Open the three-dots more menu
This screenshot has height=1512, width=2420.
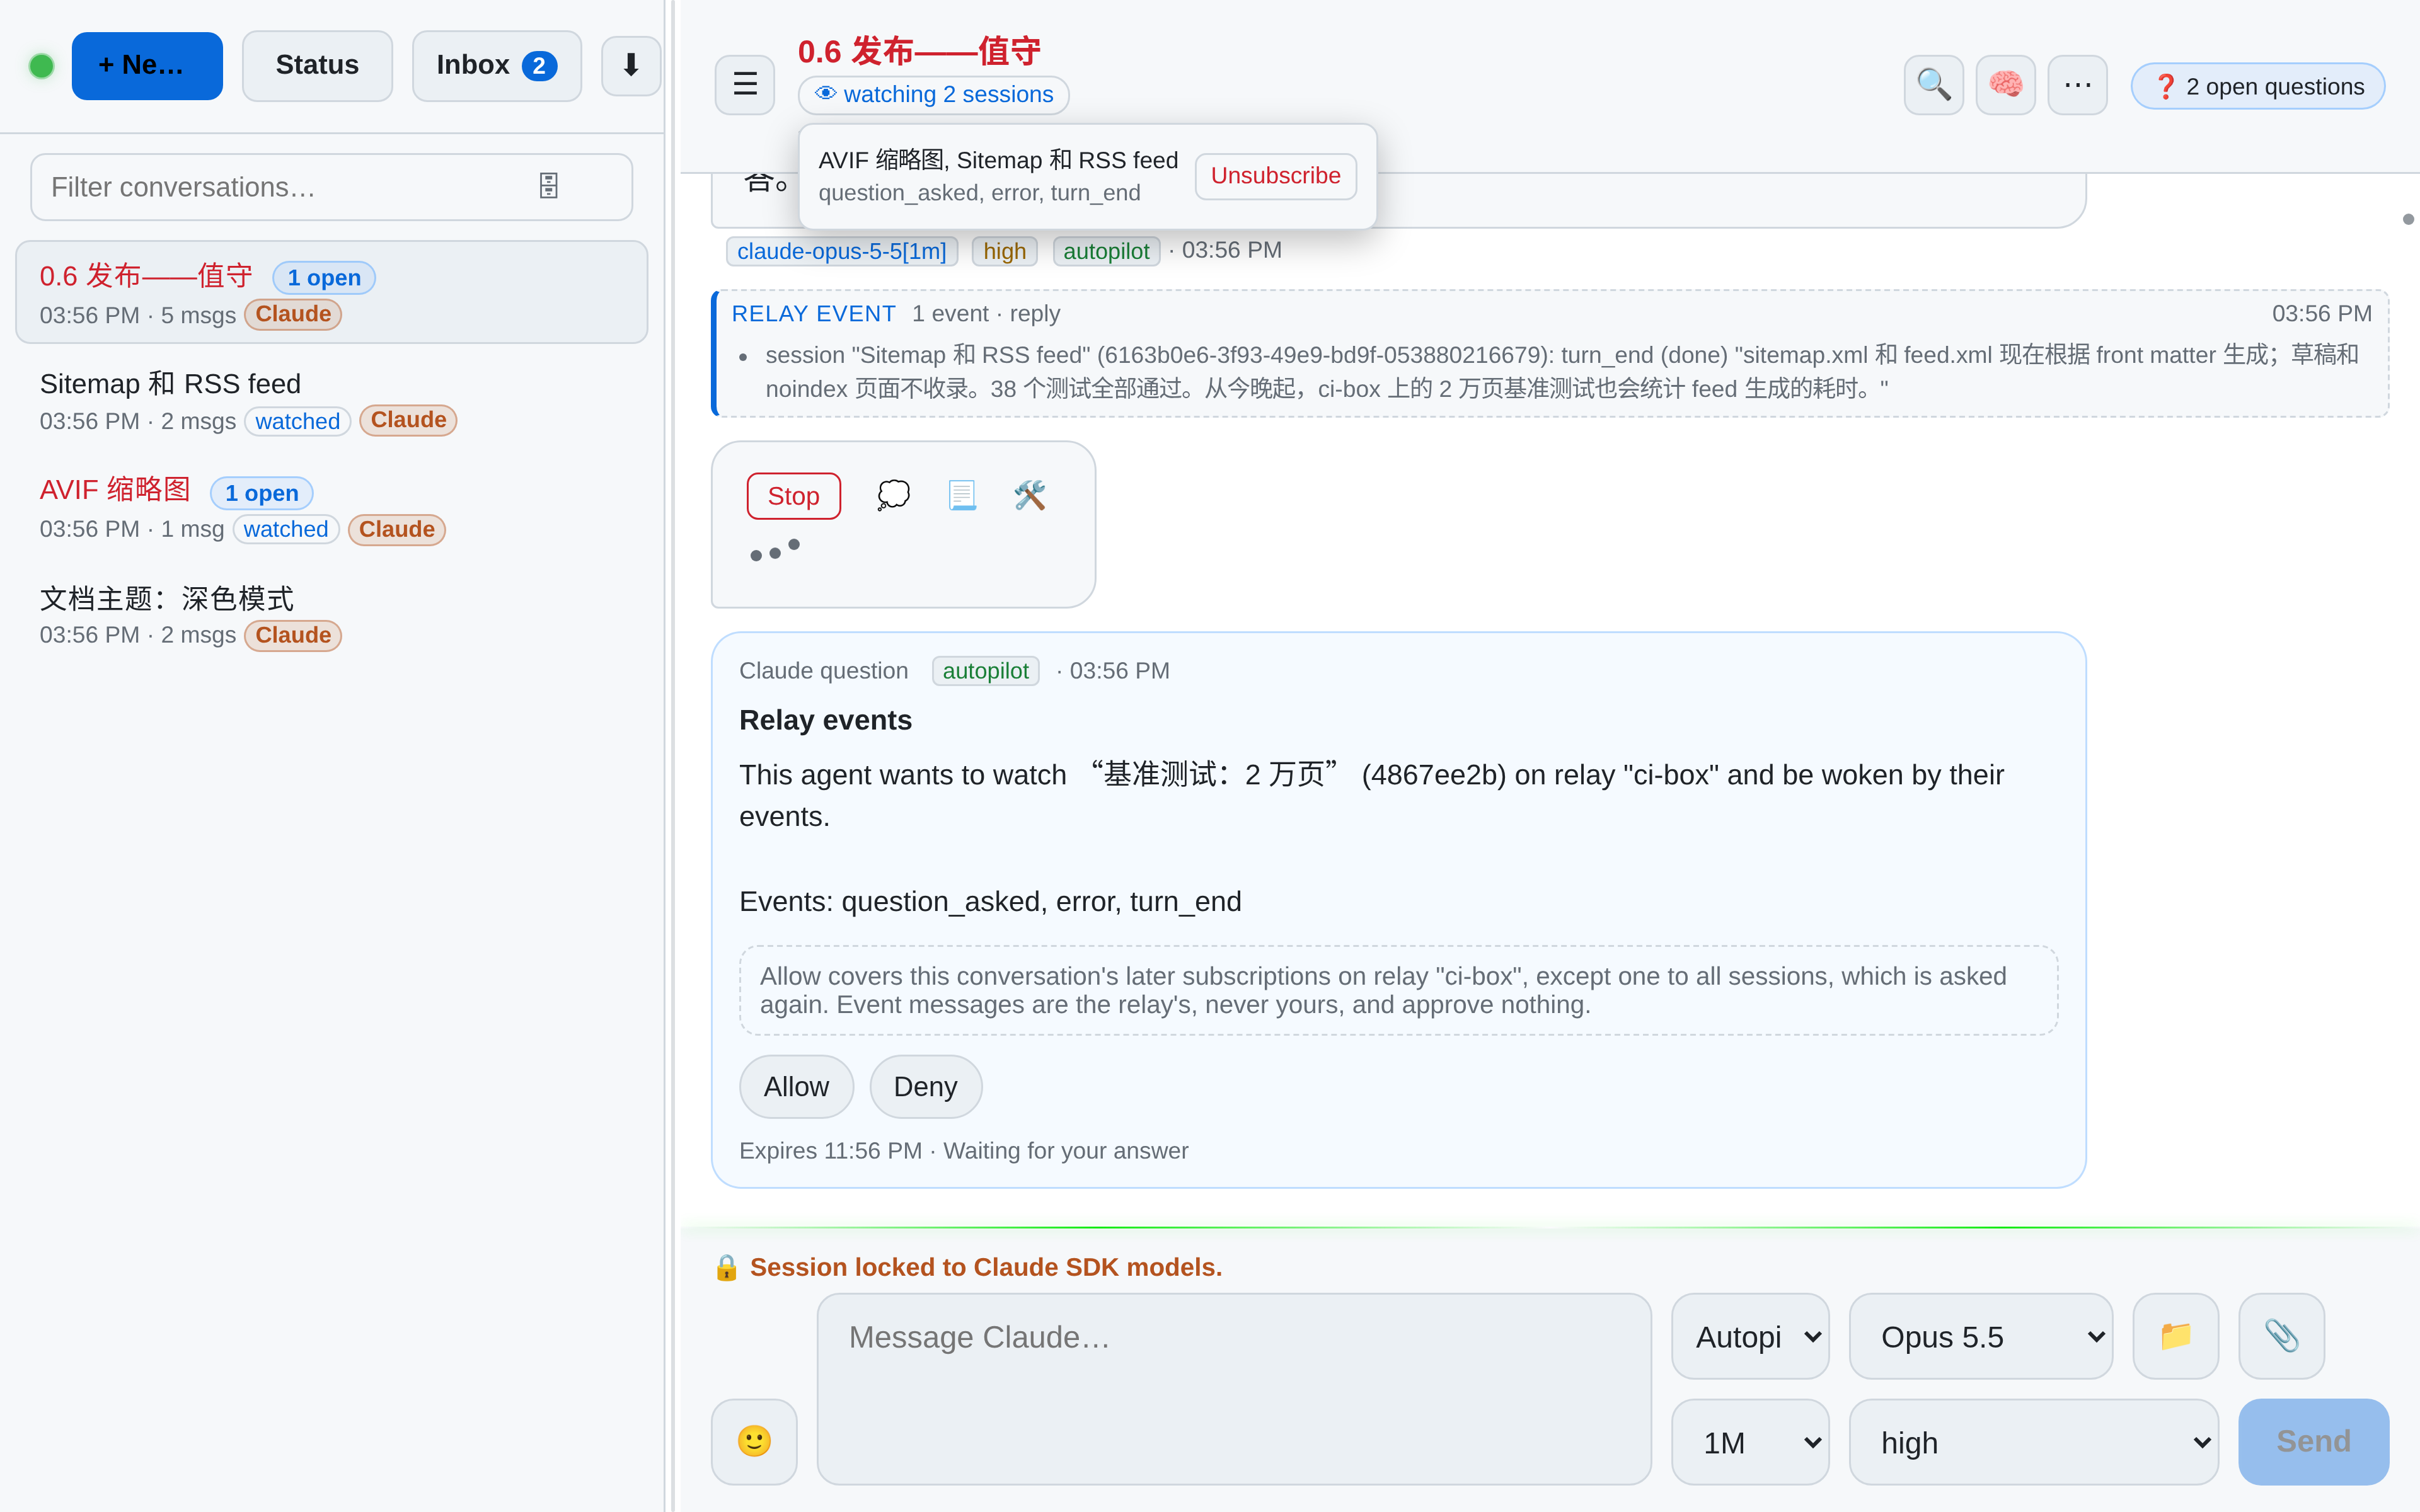click(2077, 85)
